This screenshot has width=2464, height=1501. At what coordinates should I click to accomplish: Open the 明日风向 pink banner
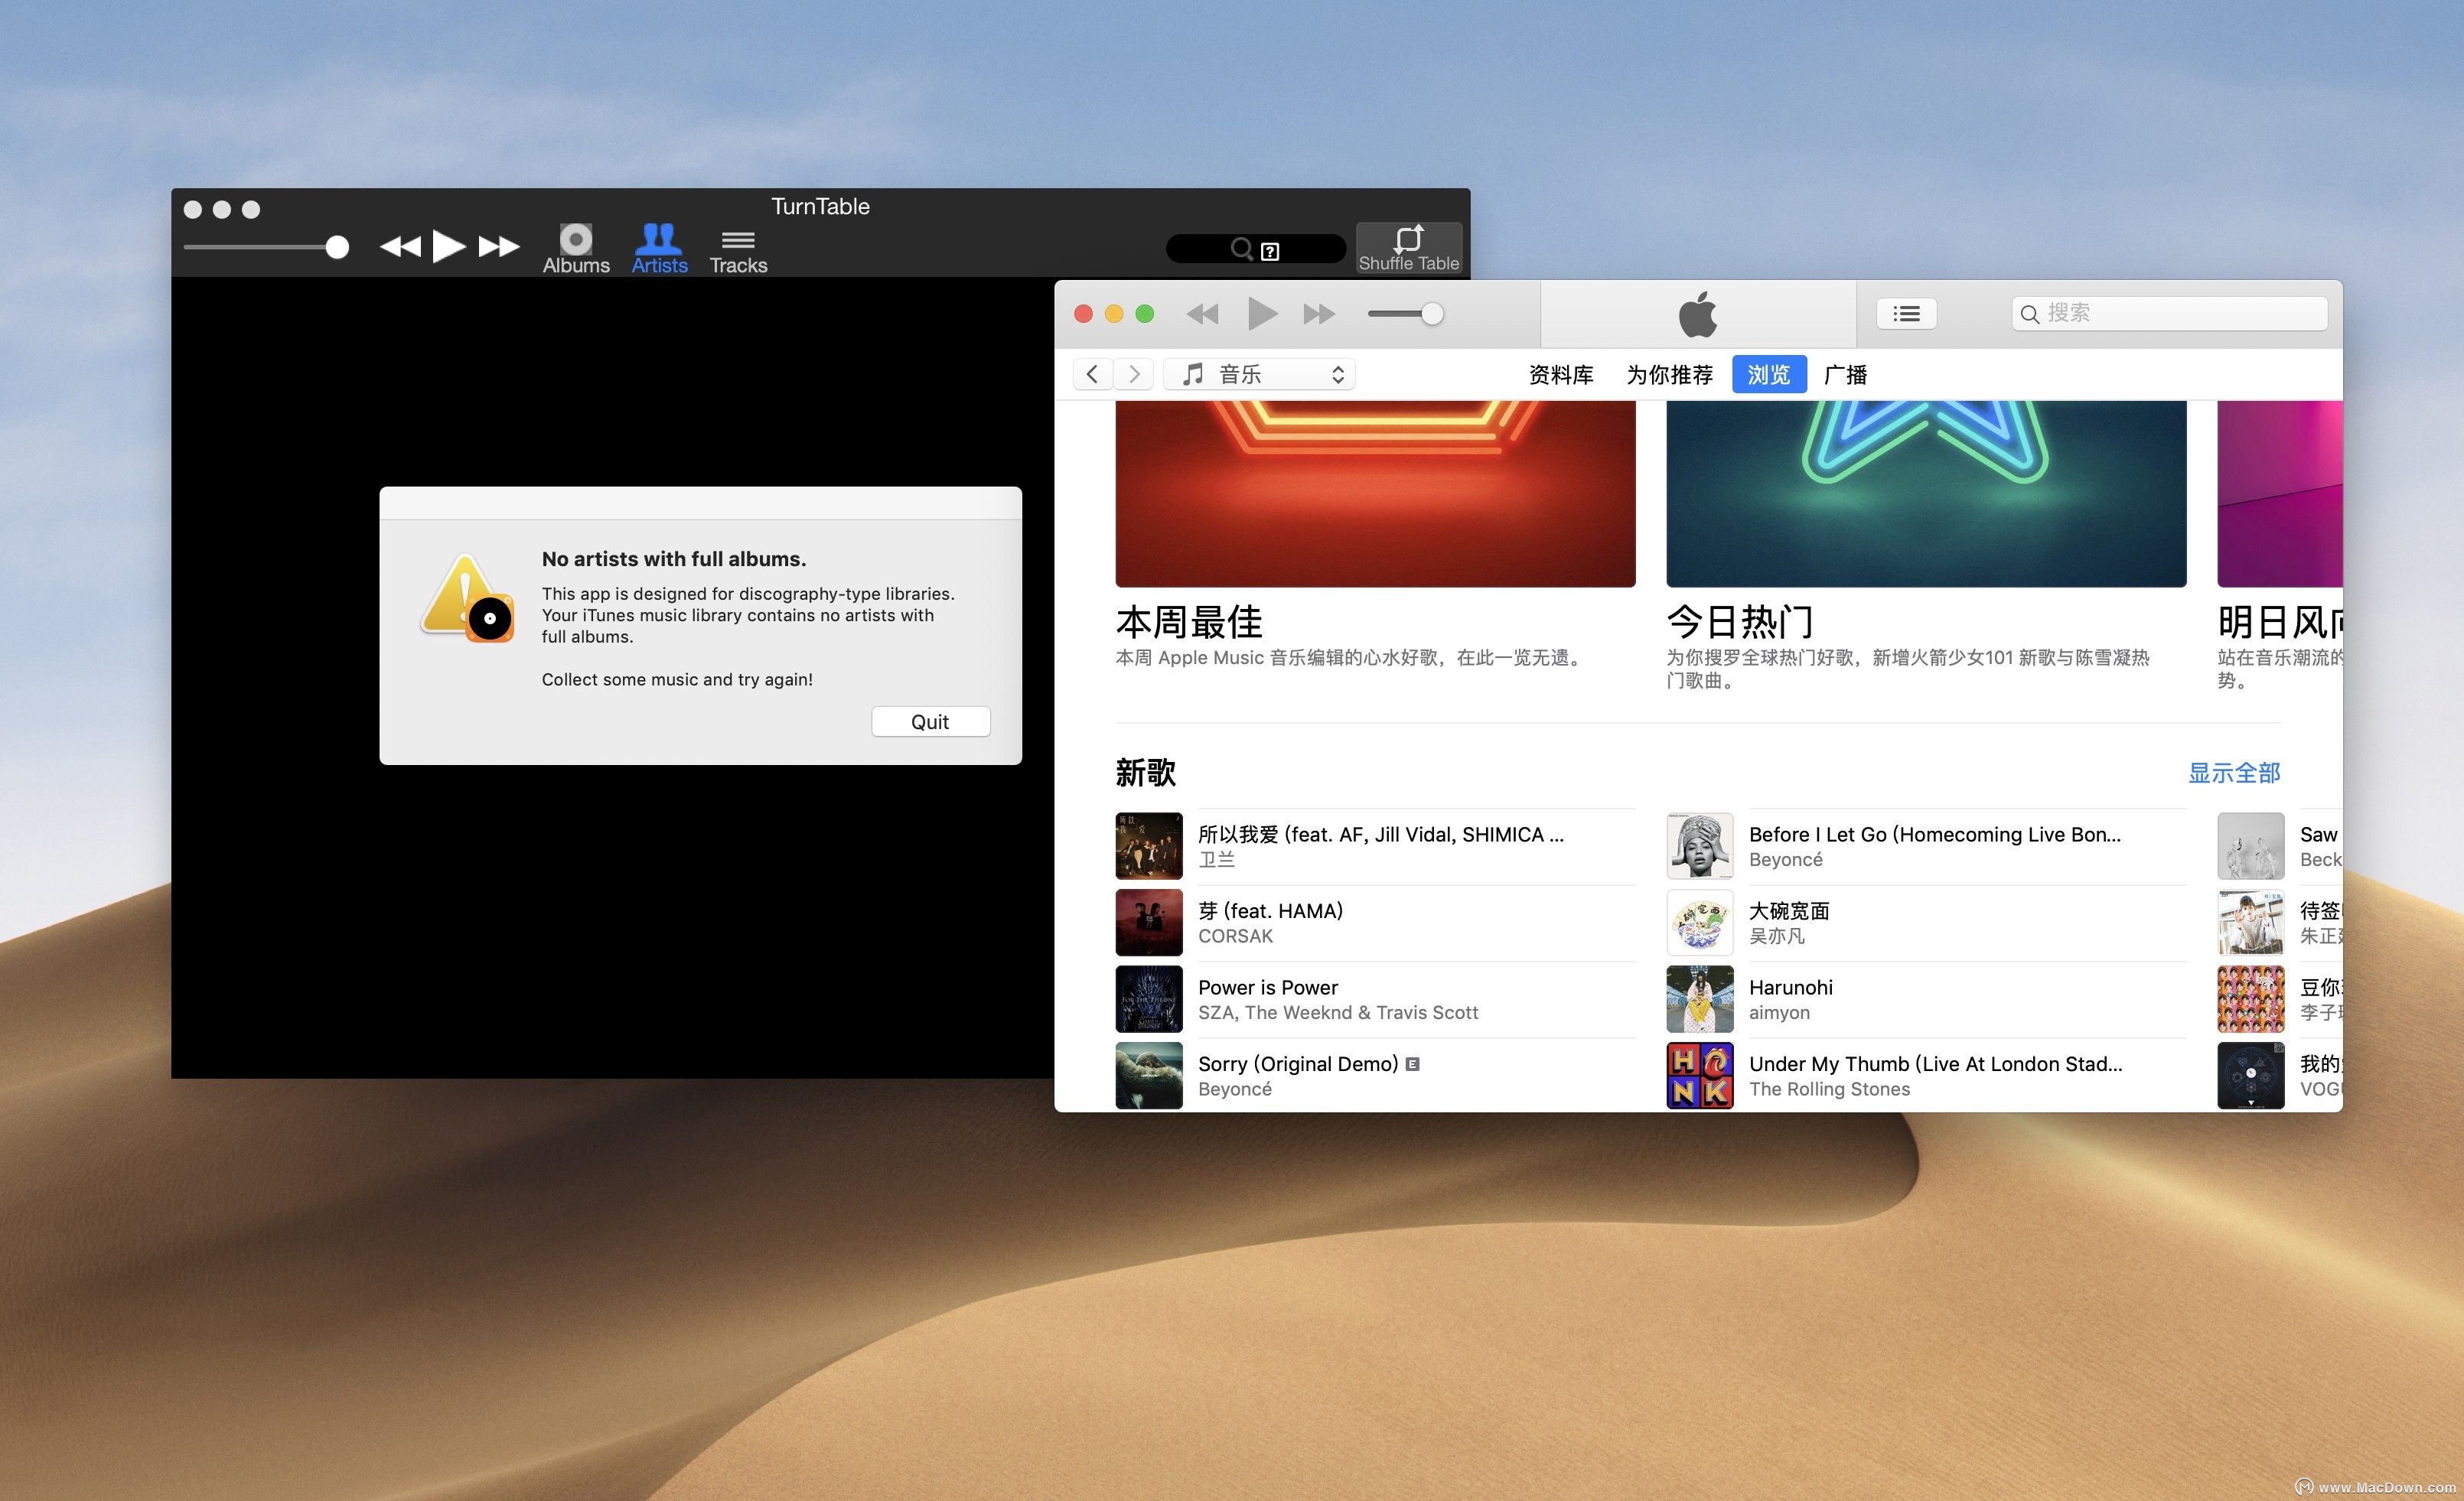tap(2280, 494)
